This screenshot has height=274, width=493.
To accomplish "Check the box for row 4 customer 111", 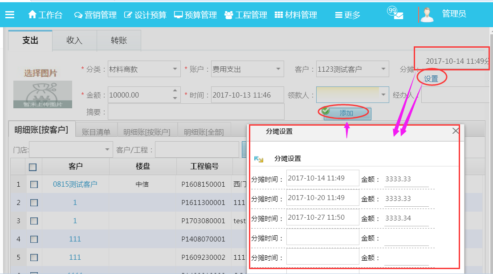I will pos(34,239).
